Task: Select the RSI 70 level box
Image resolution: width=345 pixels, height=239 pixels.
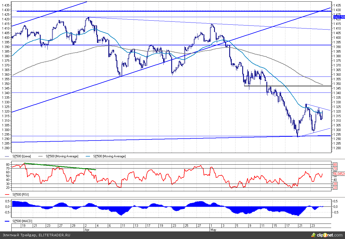Action: (335, 168)
